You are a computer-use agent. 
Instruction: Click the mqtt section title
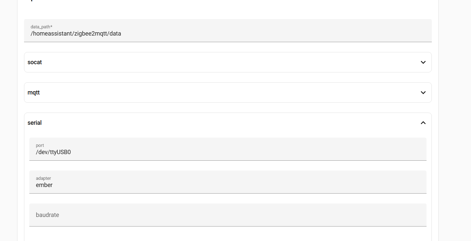[34, 93]
